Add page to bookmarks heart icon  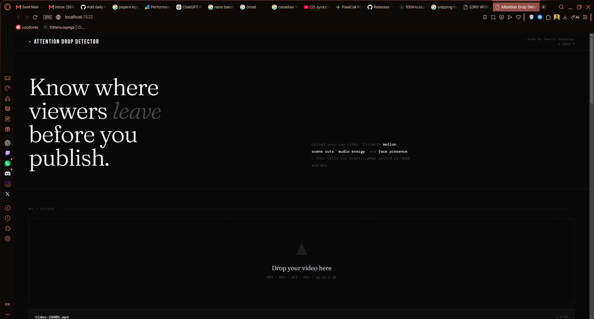click(x=519, y=17)
